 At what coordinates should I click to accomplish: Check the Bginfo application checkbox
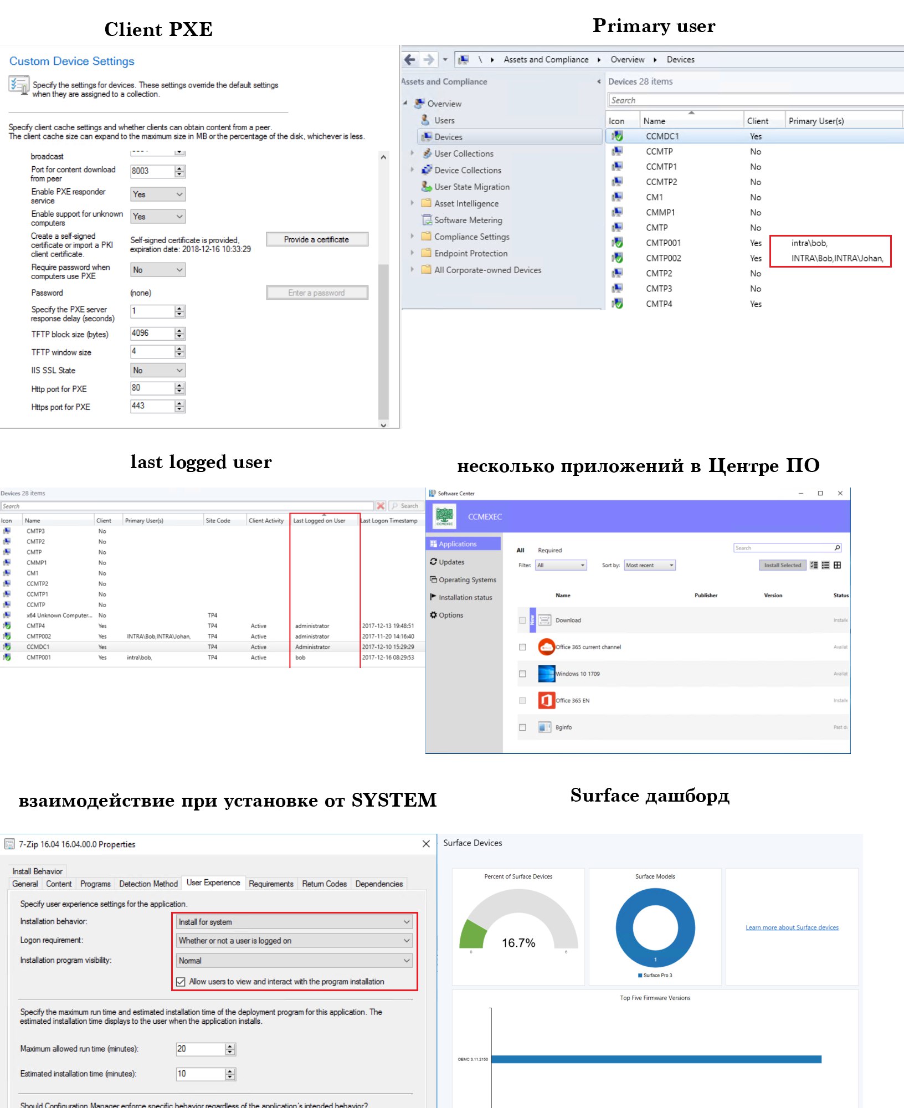pos(522,727)
